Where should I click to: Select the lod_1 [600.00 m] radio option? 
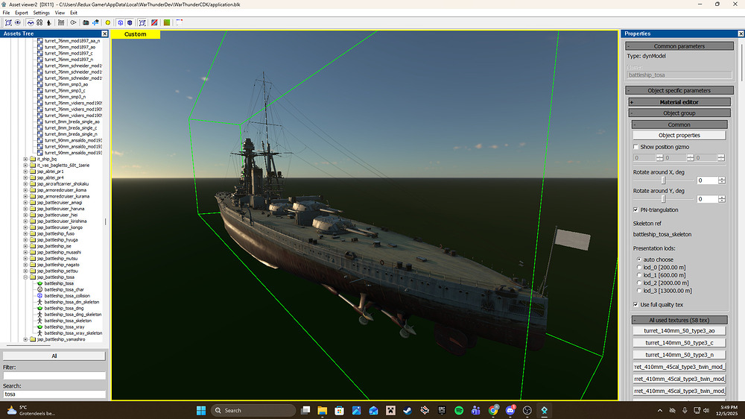click(638, 275)
